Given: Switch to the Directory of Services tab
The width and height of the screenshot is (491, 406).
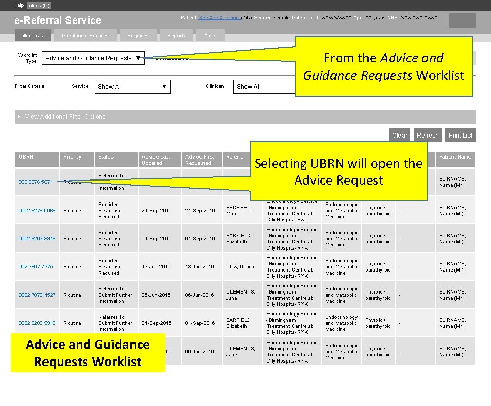Looking at the screenshot, I should (85, 35).
